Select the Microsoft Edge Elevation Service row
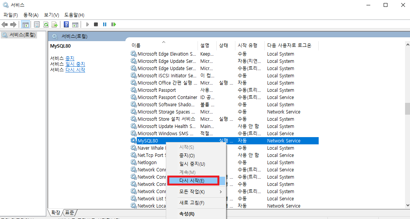410x219 pixels. [x=224, y=54]
